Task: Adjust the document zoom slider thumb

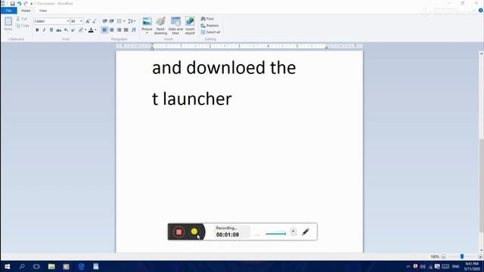Action: (462, 257)
